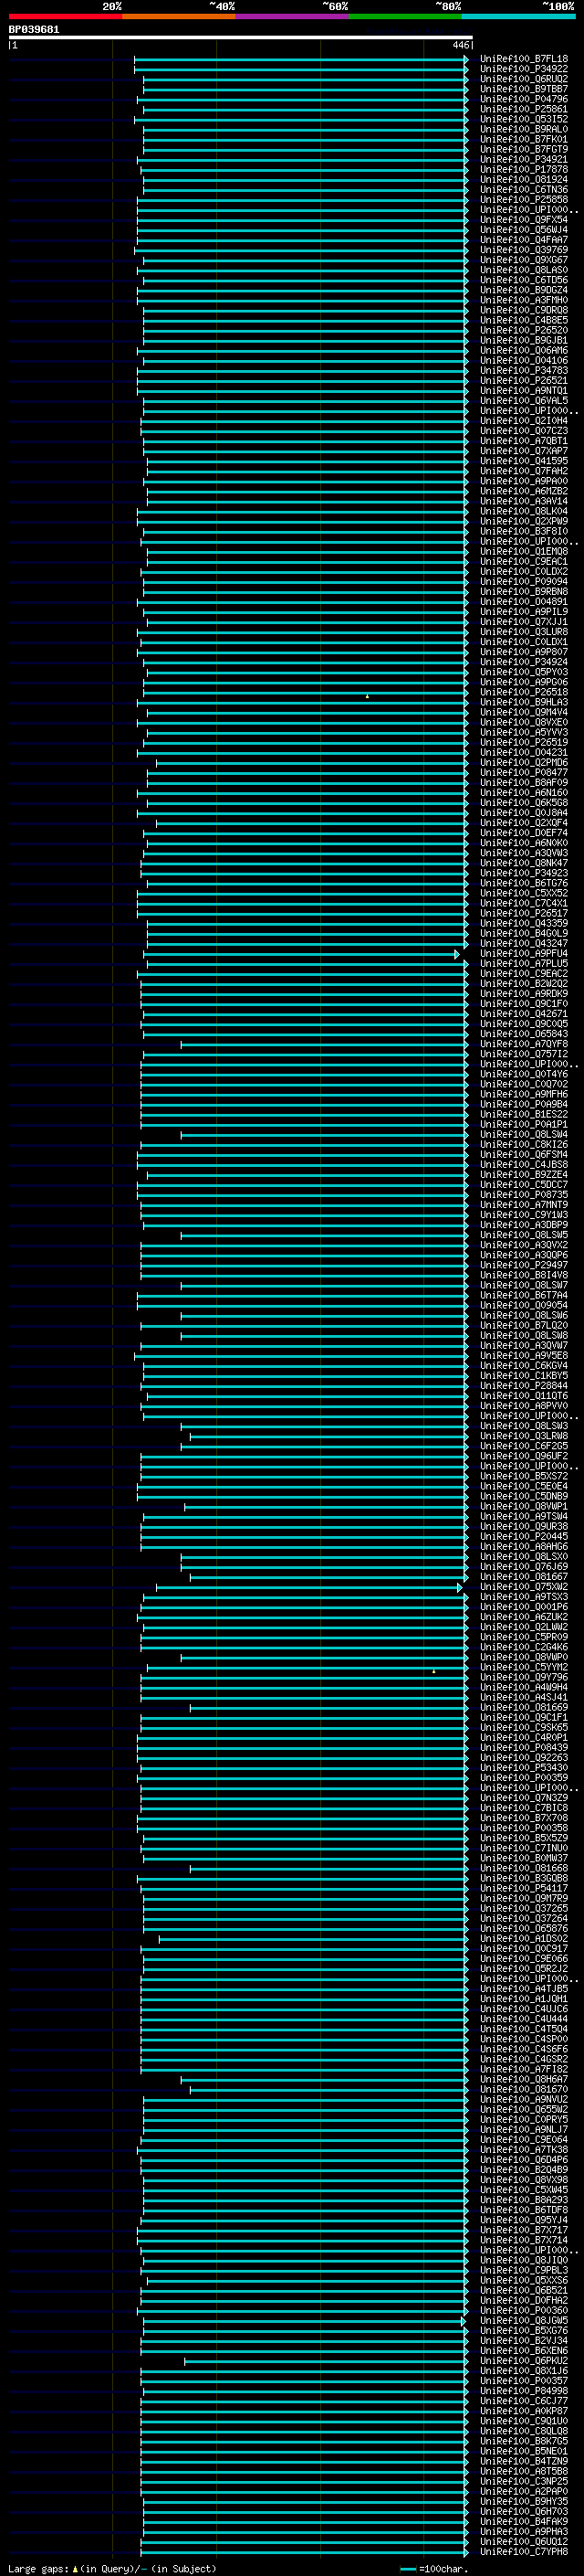
Task: Click the red 20% identity color segment
Action: [x=65, y=16]
